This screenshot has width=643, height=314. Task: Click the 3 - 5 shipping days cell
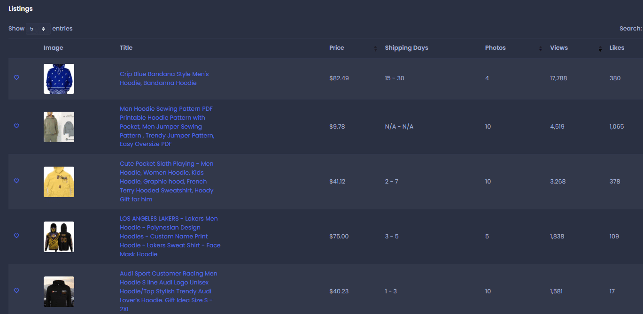[392, 237]
